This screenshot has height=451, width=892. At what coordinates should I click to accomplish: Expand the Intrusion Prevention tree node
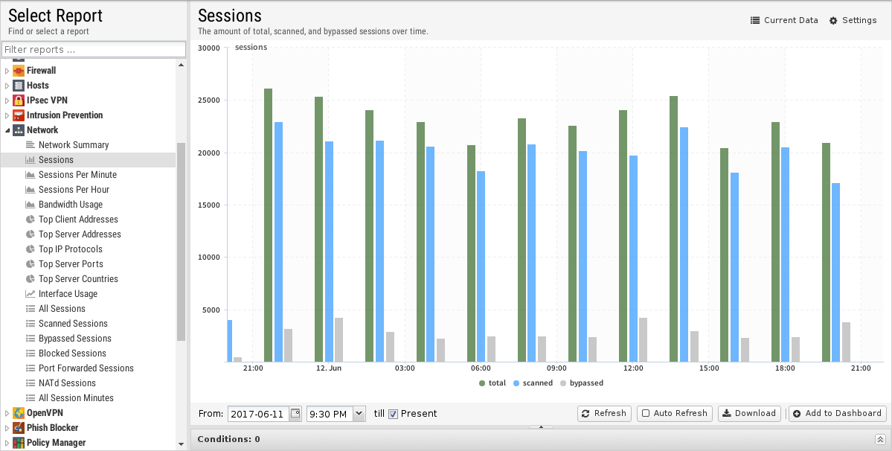coord(7,115)
